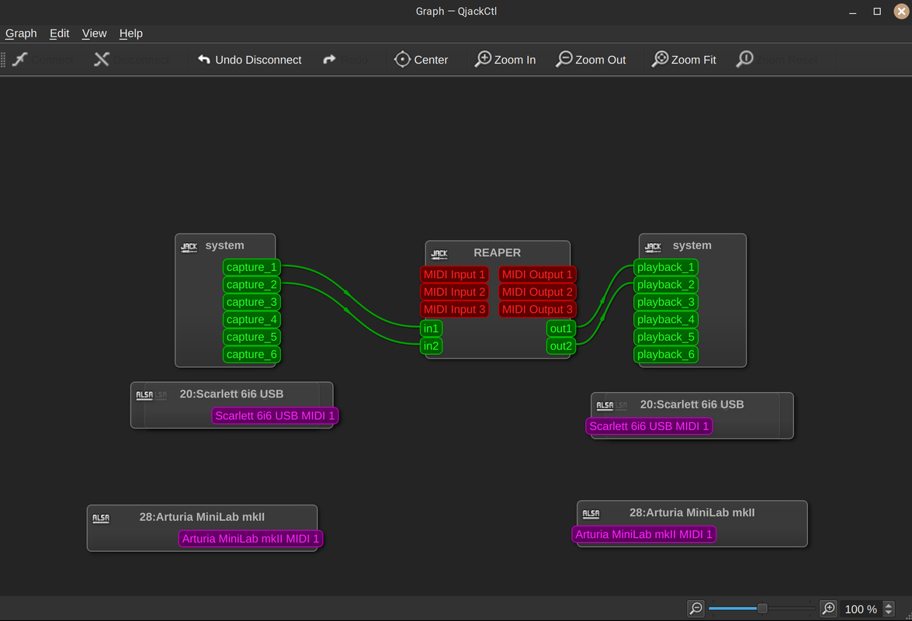Select left Arturia MiniLab mkII MIDI 1 port
This screenshot has height=621, width=912.
tap(251, 539)
